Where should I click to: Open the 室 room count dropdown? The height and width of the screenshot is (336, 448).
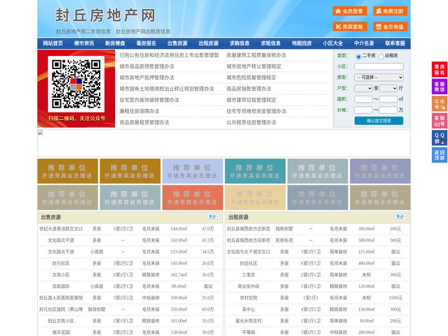tap(363, 88)
